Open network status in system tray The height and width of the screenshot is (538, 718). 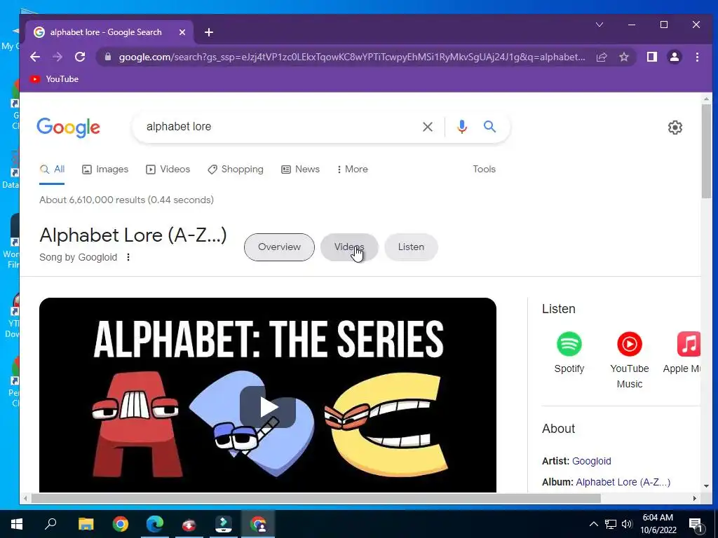coord(611,524)
